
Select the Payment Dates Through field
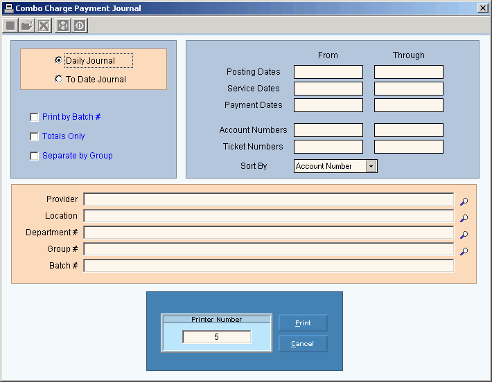409,105
